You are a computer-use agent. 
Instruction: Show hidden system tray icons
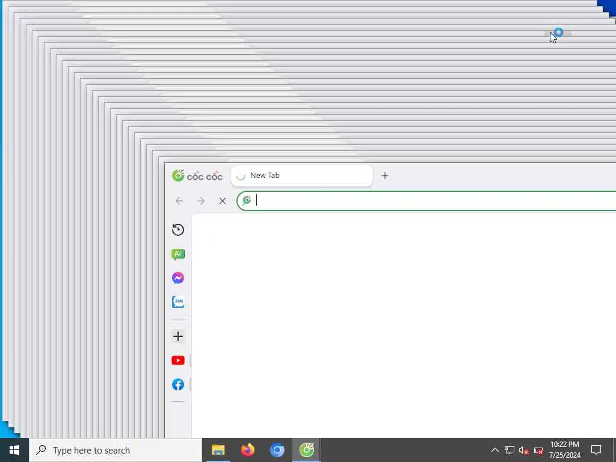tap(495, 450)
